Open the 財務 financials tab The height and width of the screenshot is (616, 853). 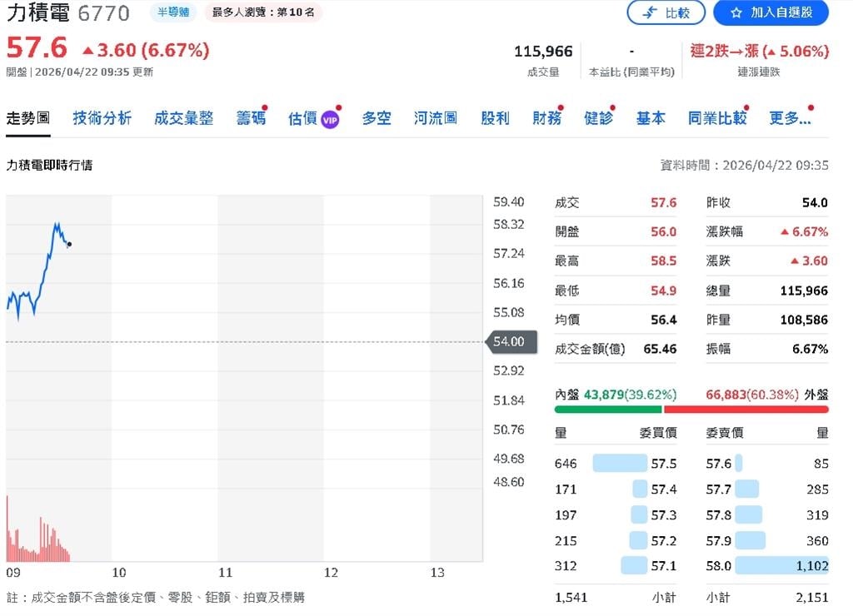point(547,117)
